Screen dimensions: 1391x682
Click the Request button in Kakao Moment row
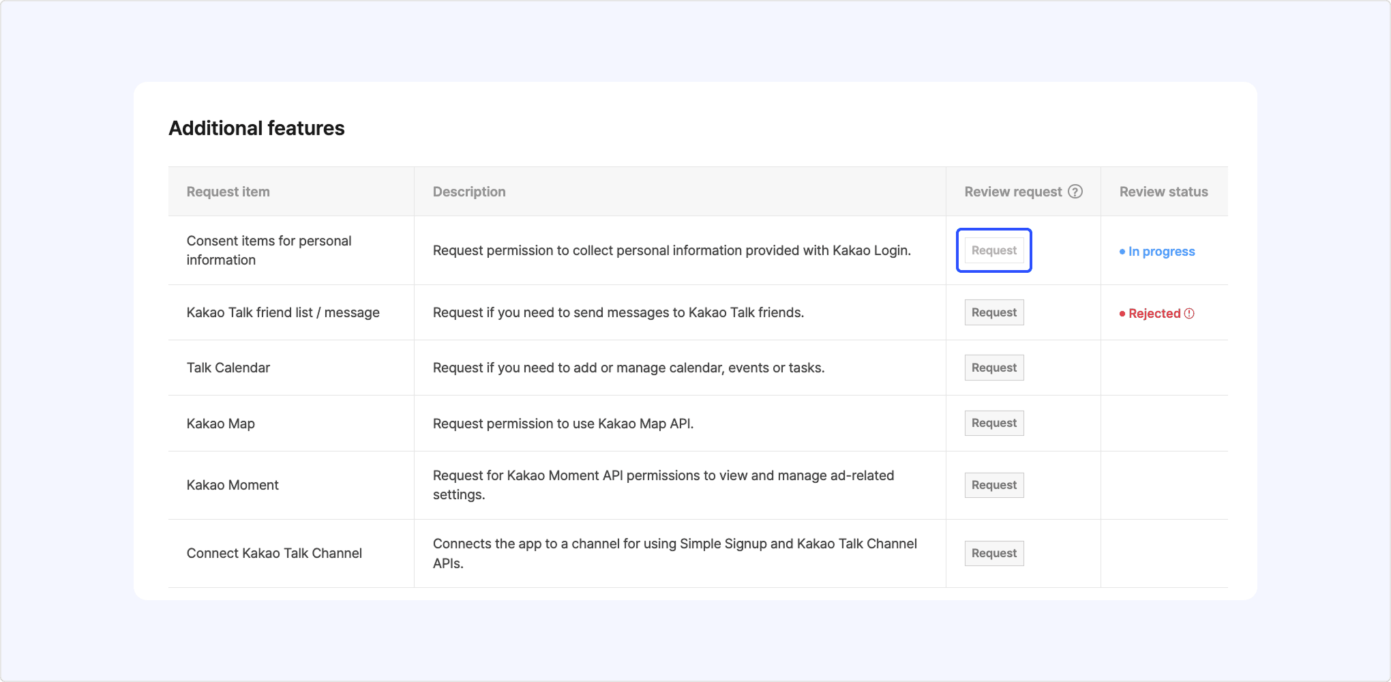click(994, 485)
